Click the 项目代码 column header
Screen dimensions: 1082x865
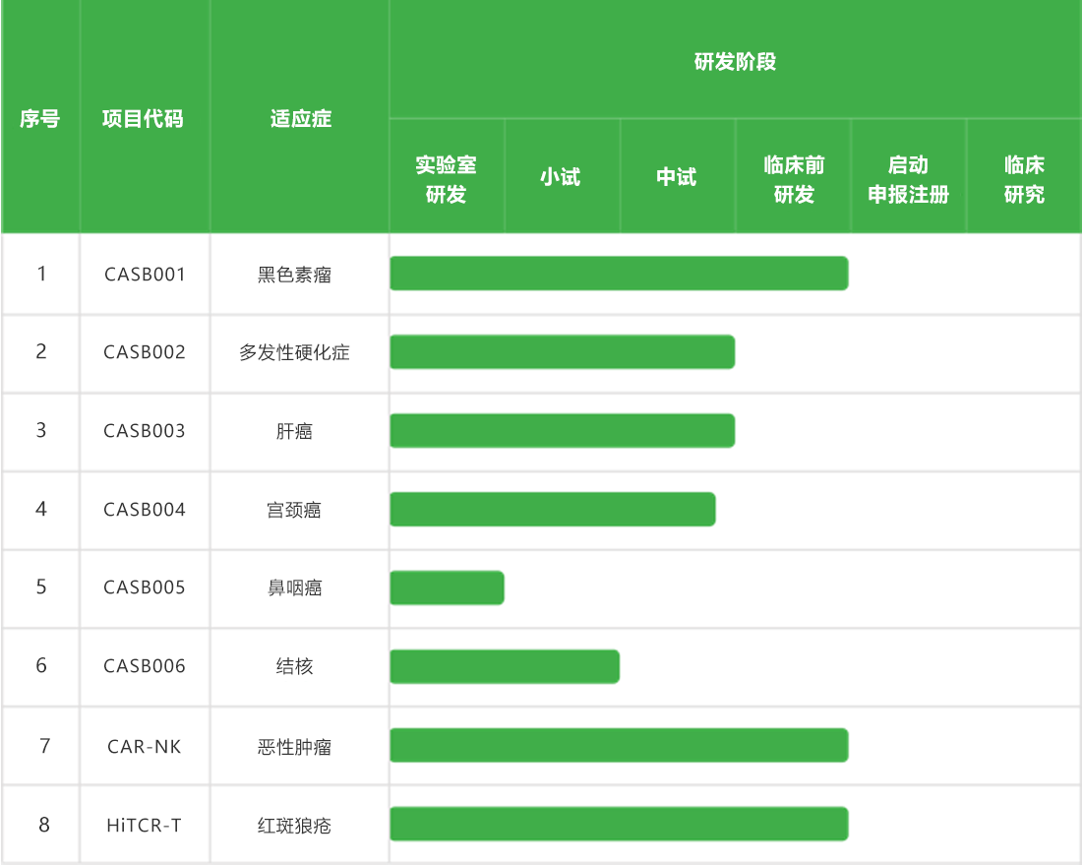[x=143, y=119]
